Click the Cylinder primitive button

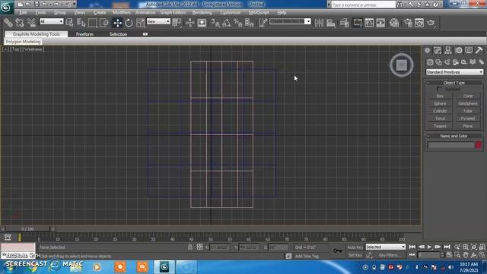(x=440, y=111)
